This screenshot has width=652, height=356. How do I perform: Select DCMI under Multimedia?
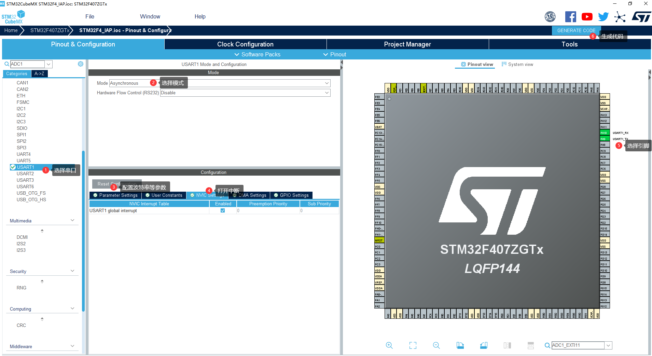tap(22, 237)
